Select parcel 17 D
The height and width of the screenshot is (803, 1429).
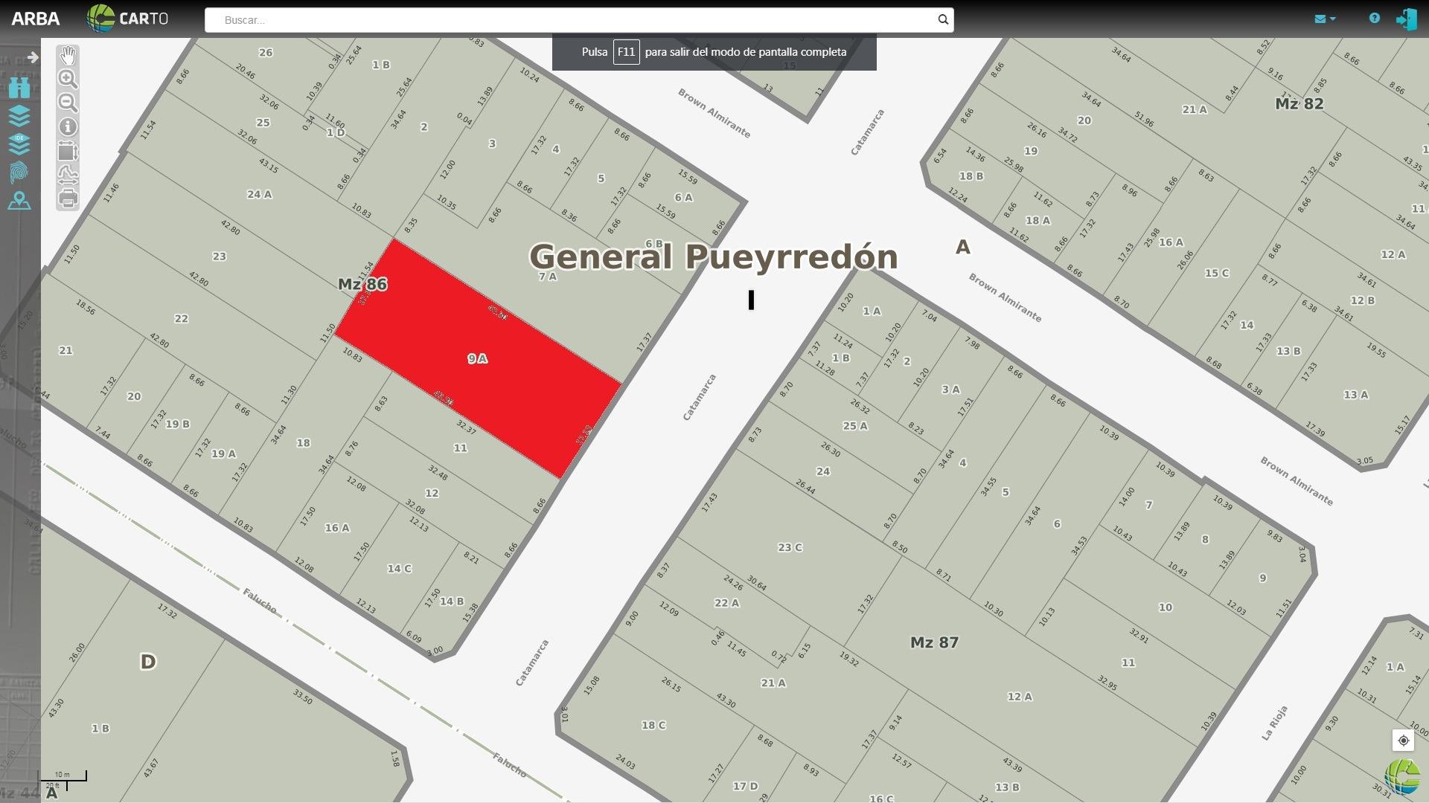(x=745, y=787)
